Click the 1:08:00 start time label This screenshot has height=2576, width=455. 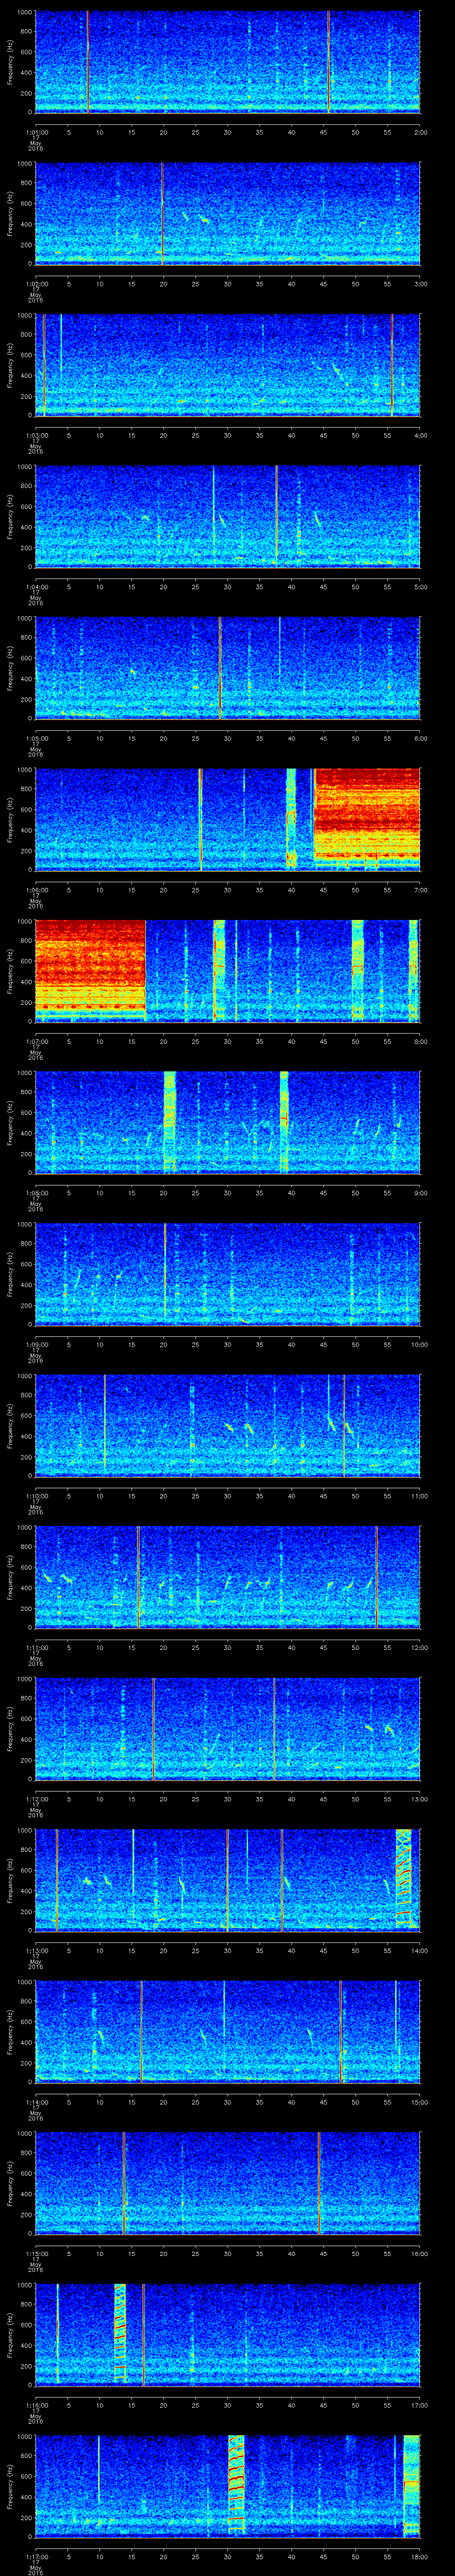point(36,1192)
